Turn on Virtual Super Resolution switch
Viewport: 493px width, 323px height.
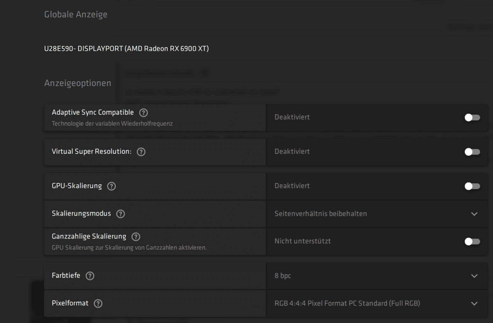coord(472,152)
